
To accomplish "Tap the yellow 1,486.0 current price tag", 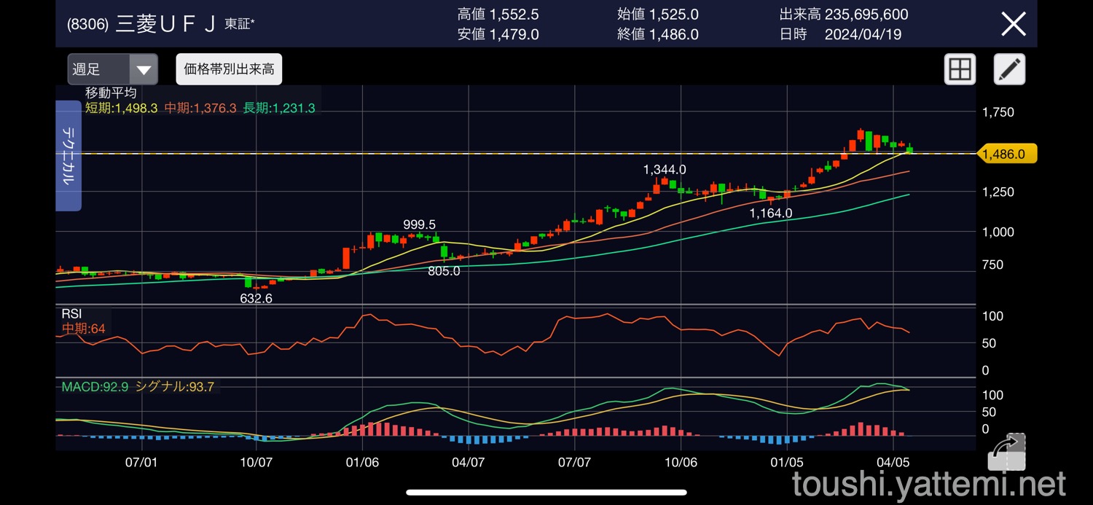I will click(x=1006, y=154).
